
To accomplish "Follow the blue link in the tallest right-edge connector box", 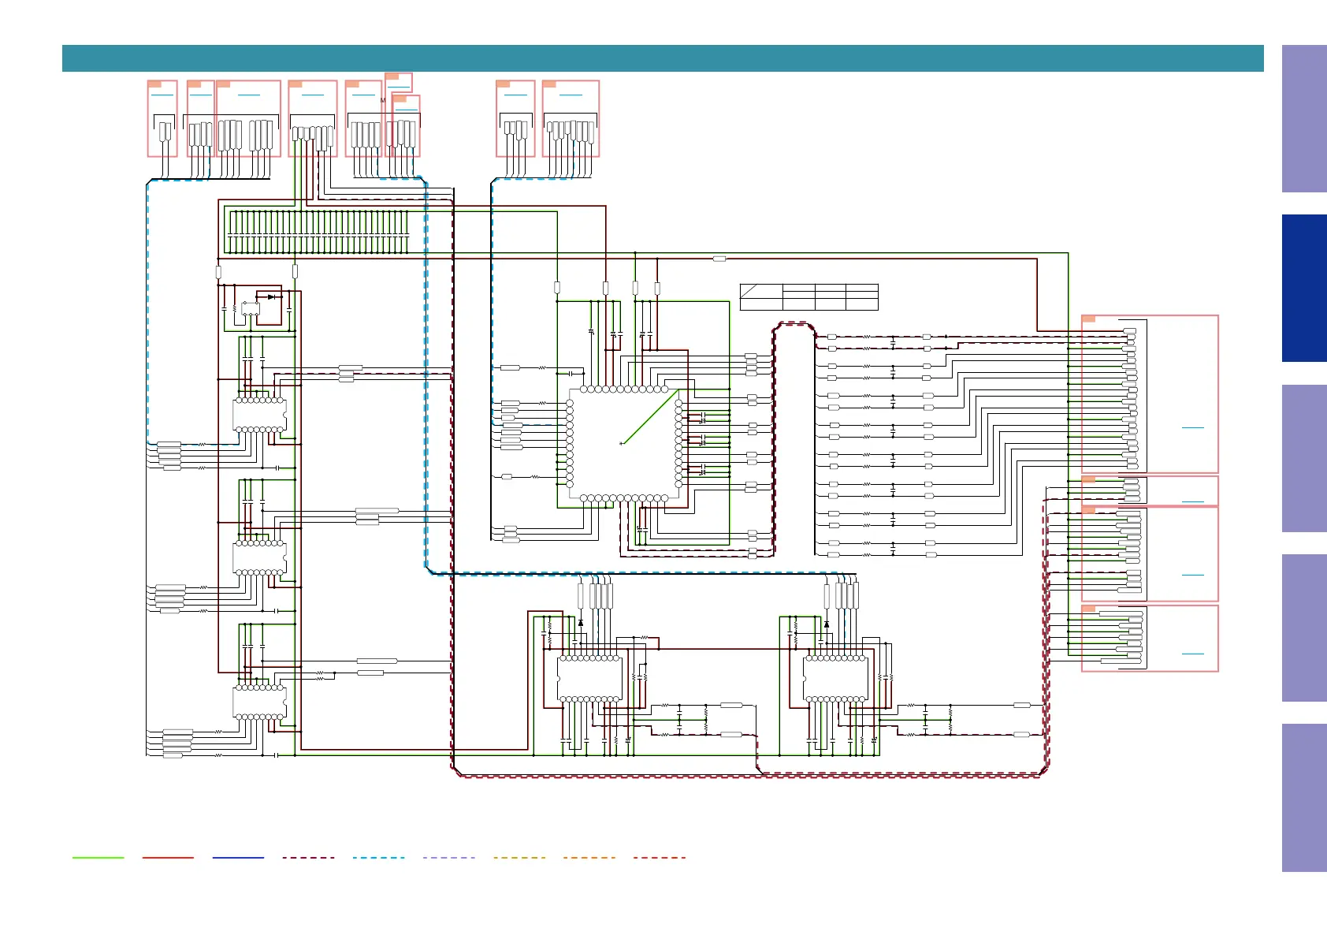I will click(1193, 427).
